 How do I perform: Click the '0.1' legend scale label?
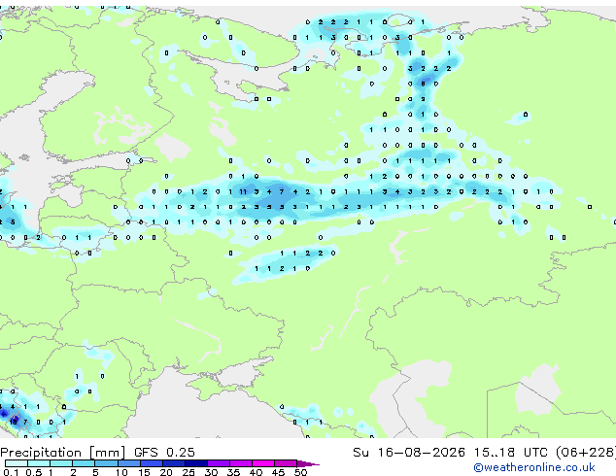(x=11, y=472)
